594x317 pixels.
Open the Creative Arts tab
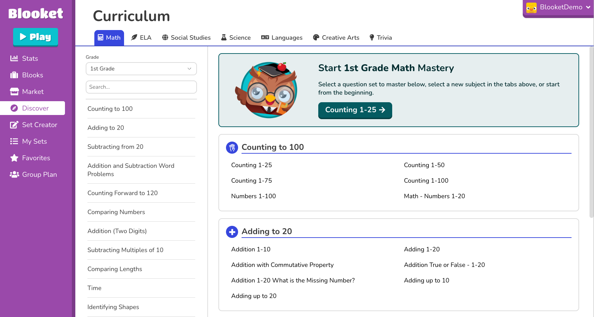point(336,38)
